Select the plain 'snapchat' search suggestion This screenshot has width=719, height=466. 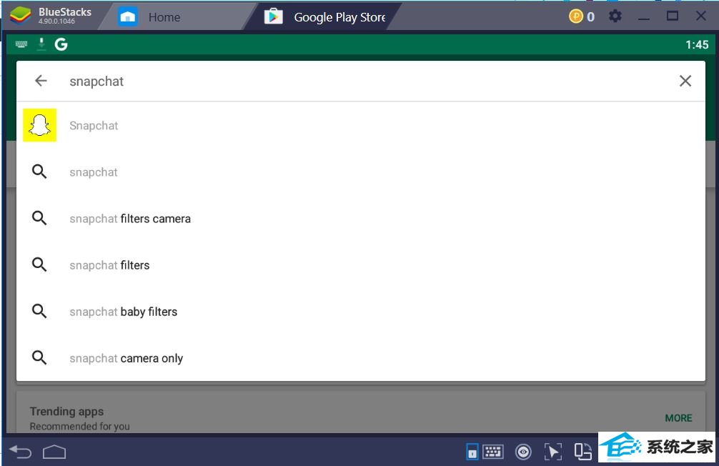(361, 172)
